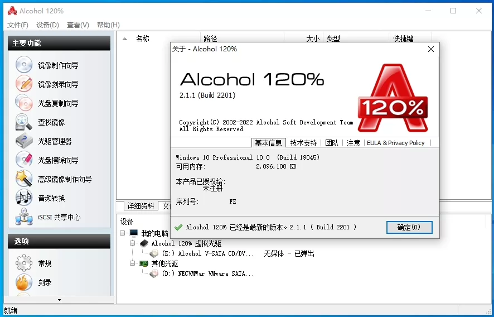Viewport: 494px width, 317px height.
Task: Switch to the 技术支持 tab
Action: (303, 143)
